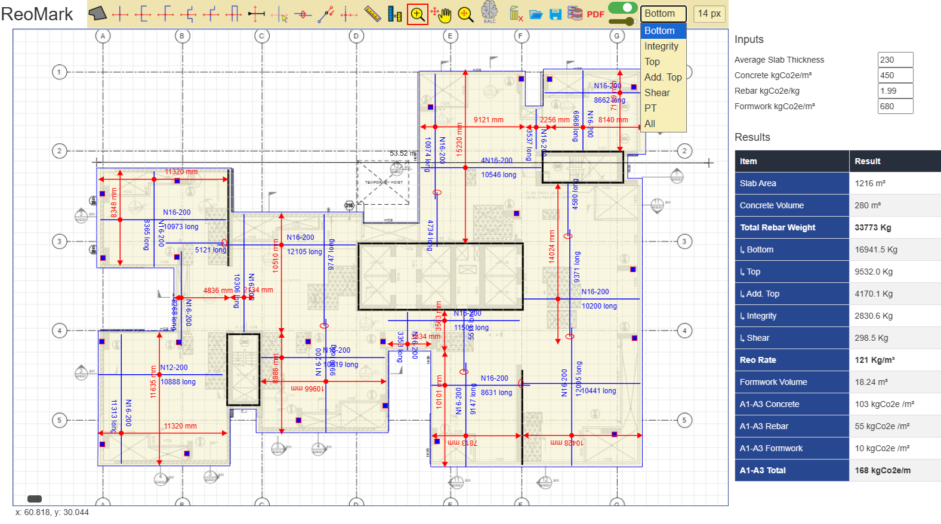Viewport: 941px width, 524px height.
Task: Edit the Concrete kgCo2e/m³ field
Action: [x=895, y=75]
